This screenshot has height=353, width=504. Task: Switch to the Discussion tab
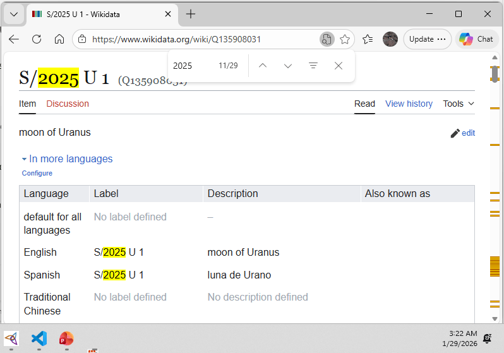68,104
